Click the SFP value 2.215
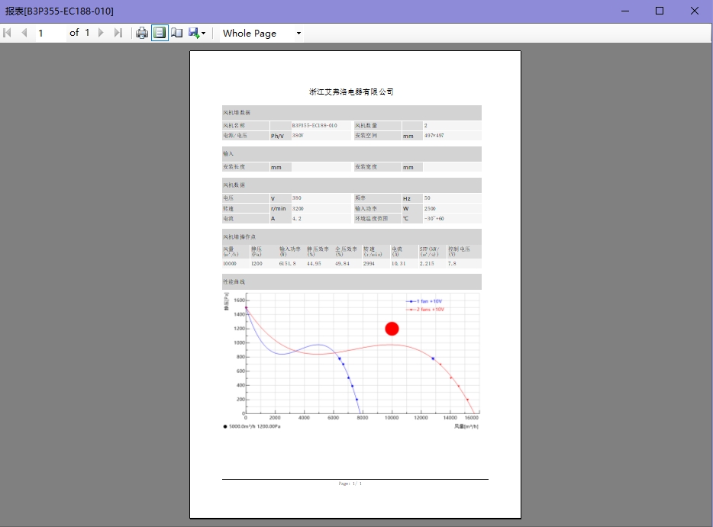The height and width of the screenshot is (527, 713). pyautogui.click(x=427, y=264)
